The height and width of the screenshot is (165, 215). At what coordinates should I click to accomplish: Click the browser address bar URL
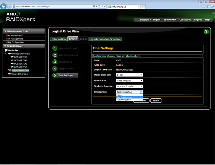click(x=33, y=6)
